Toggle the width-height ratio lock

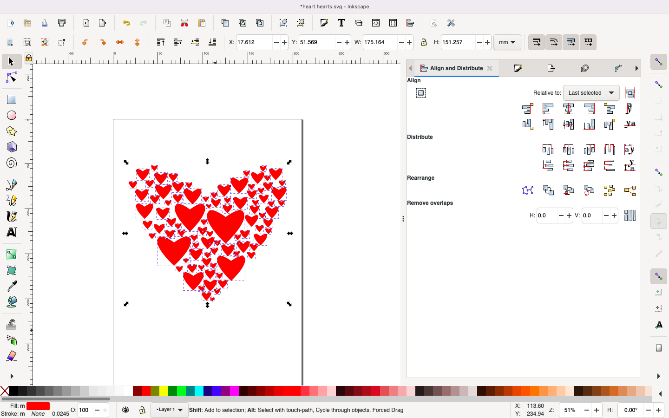[x=424, y=42]
